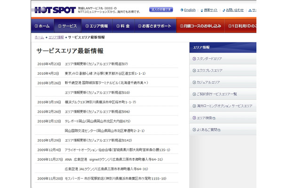Viewport: 287px width, 188px height.
Task: Click the arrow icon in the ホーム tab
Action: click(36, 26)
